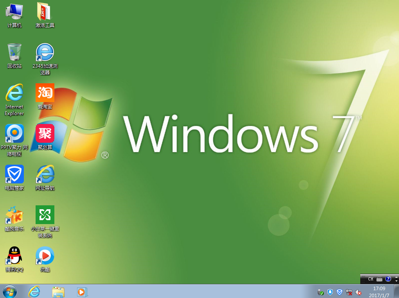Viewport: 399px width, 298px height.
Task: Select the 爱淘宝 desktop icon
Action: 45,97
